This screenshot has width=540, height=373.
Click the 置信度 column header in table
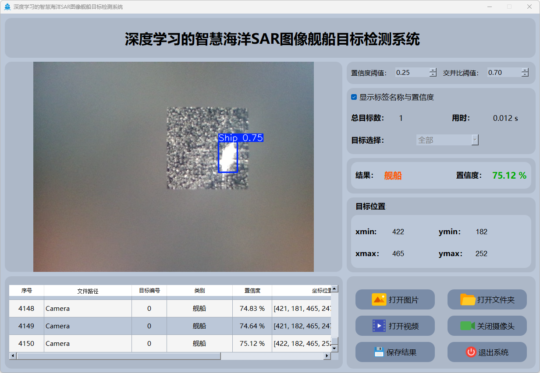pos(252,290)
